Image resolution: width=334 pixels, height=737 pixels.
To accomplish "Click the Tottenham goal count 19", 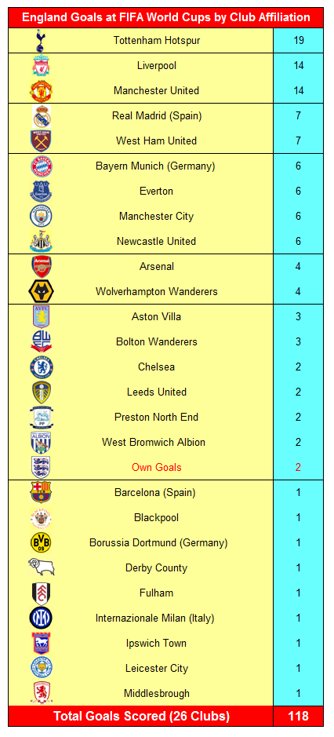I will [x=298, y=41].
